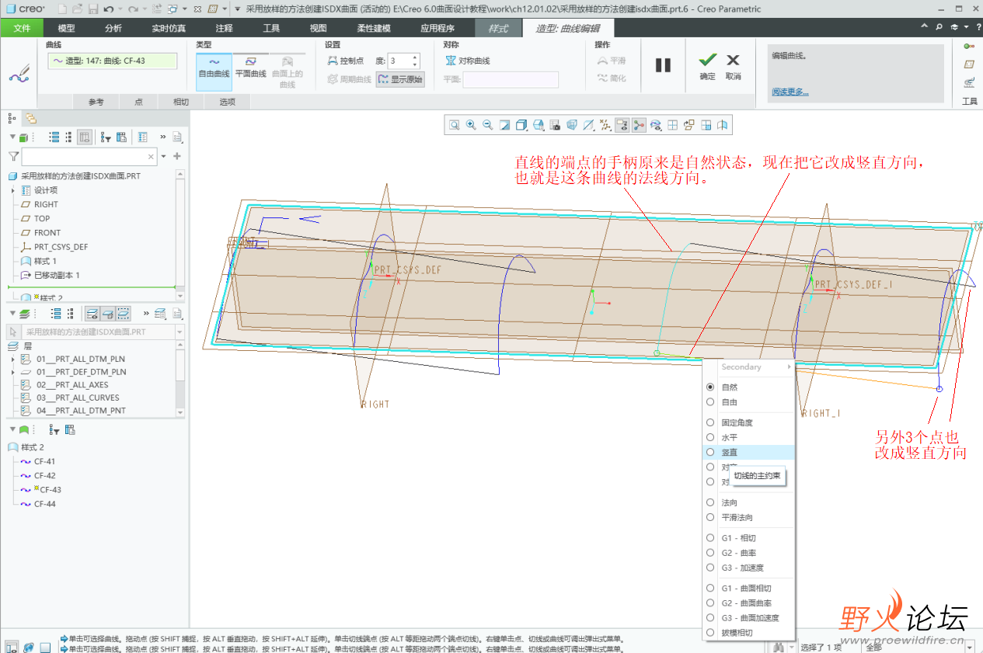The image size is (983, 653).
Task: Open the Secondary submenu arrow
Action: click(789, 366)
